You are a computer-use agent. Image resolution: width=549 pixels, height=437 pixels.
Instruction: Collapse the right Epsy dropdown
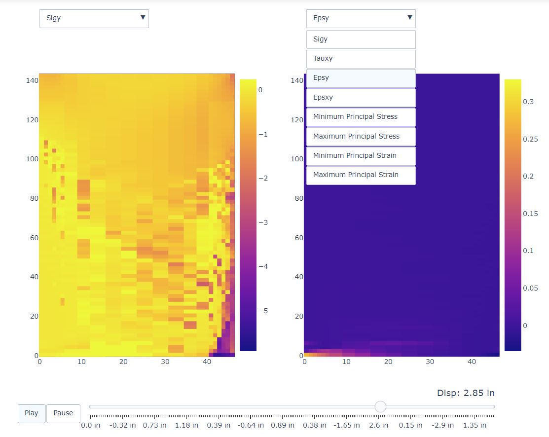coord(361,18)
